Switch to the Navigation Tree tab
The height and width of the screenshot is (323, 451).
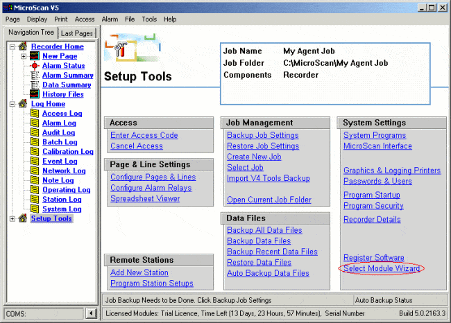tap(31, 32)
